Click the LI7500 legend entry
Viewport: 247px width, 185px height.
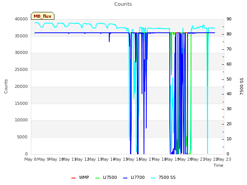tap(106, 177)
